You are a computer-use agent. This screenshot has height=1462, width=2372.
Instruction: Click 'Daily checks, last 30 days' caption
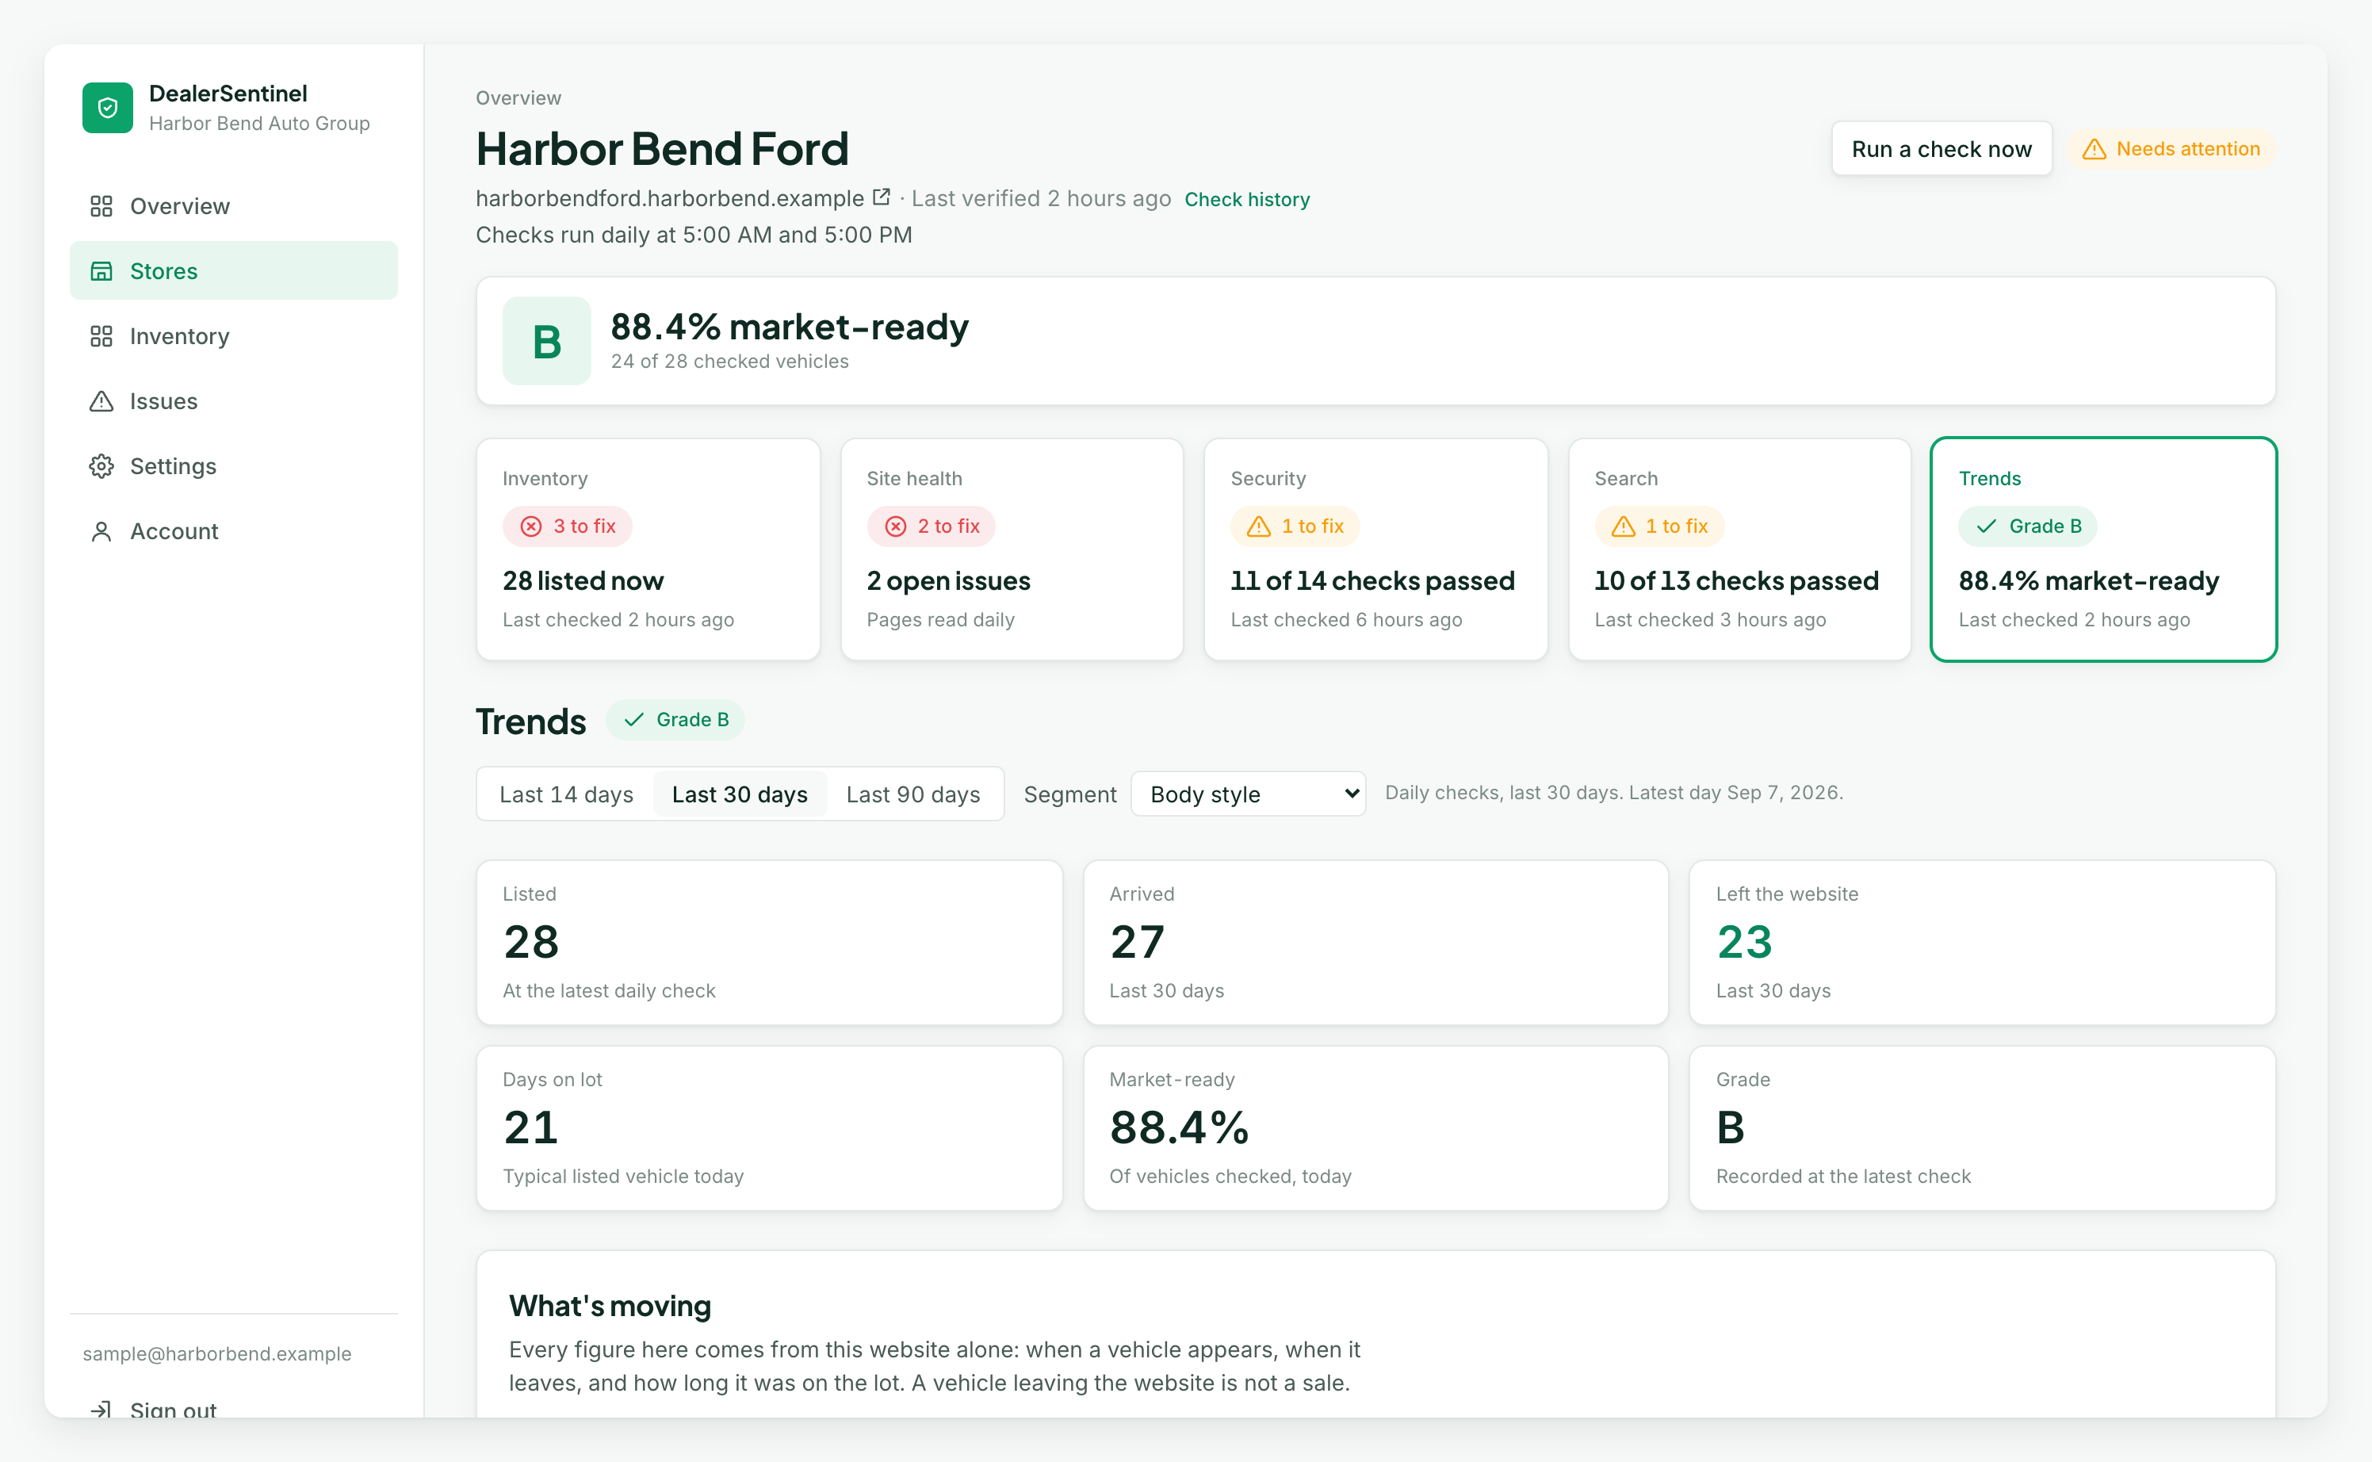pyautogui.click(x=1614, y=793)
